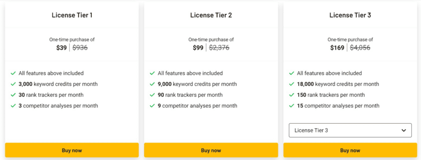The height and width of the screenshot is (160, 421).
Task: Click Buy now under License Tier 2
Action: 211,150
